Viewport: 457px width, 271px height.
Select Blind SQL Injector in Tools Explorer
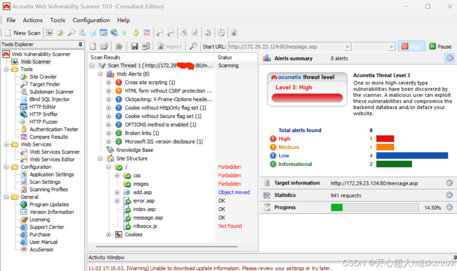pyautogui.click(x=49, y=99)
